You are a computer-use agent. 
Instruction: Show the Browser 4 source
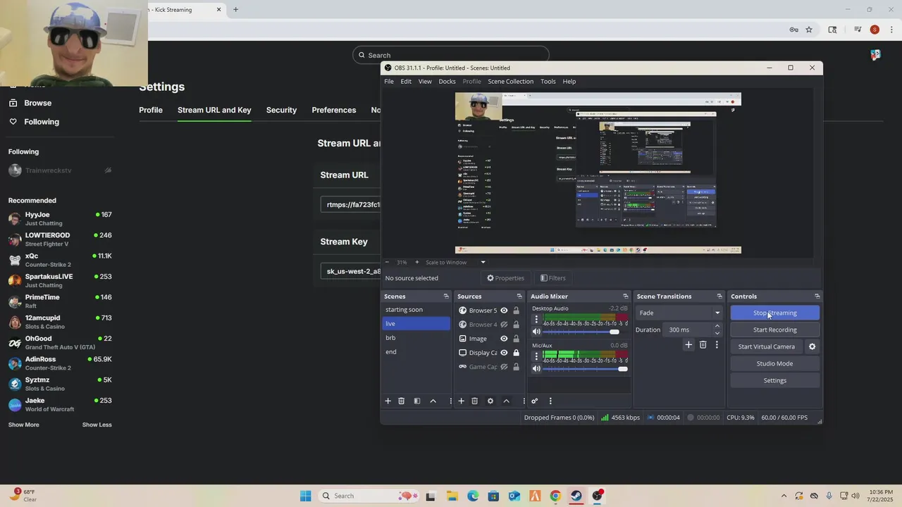coord(504,325)
